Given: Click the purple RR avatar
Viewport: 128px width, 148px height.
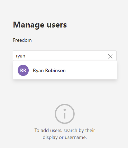Looking at the screenshot, I should tap(23, 70).
